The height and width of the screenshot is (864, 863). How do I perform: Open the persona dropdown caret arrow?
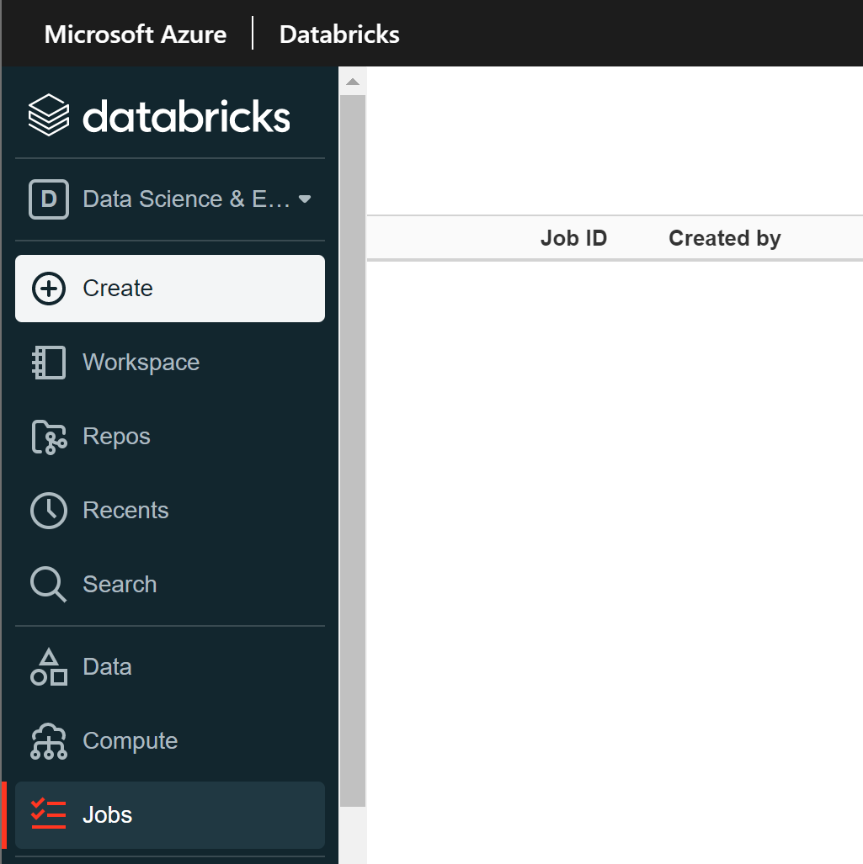point(305,199)
